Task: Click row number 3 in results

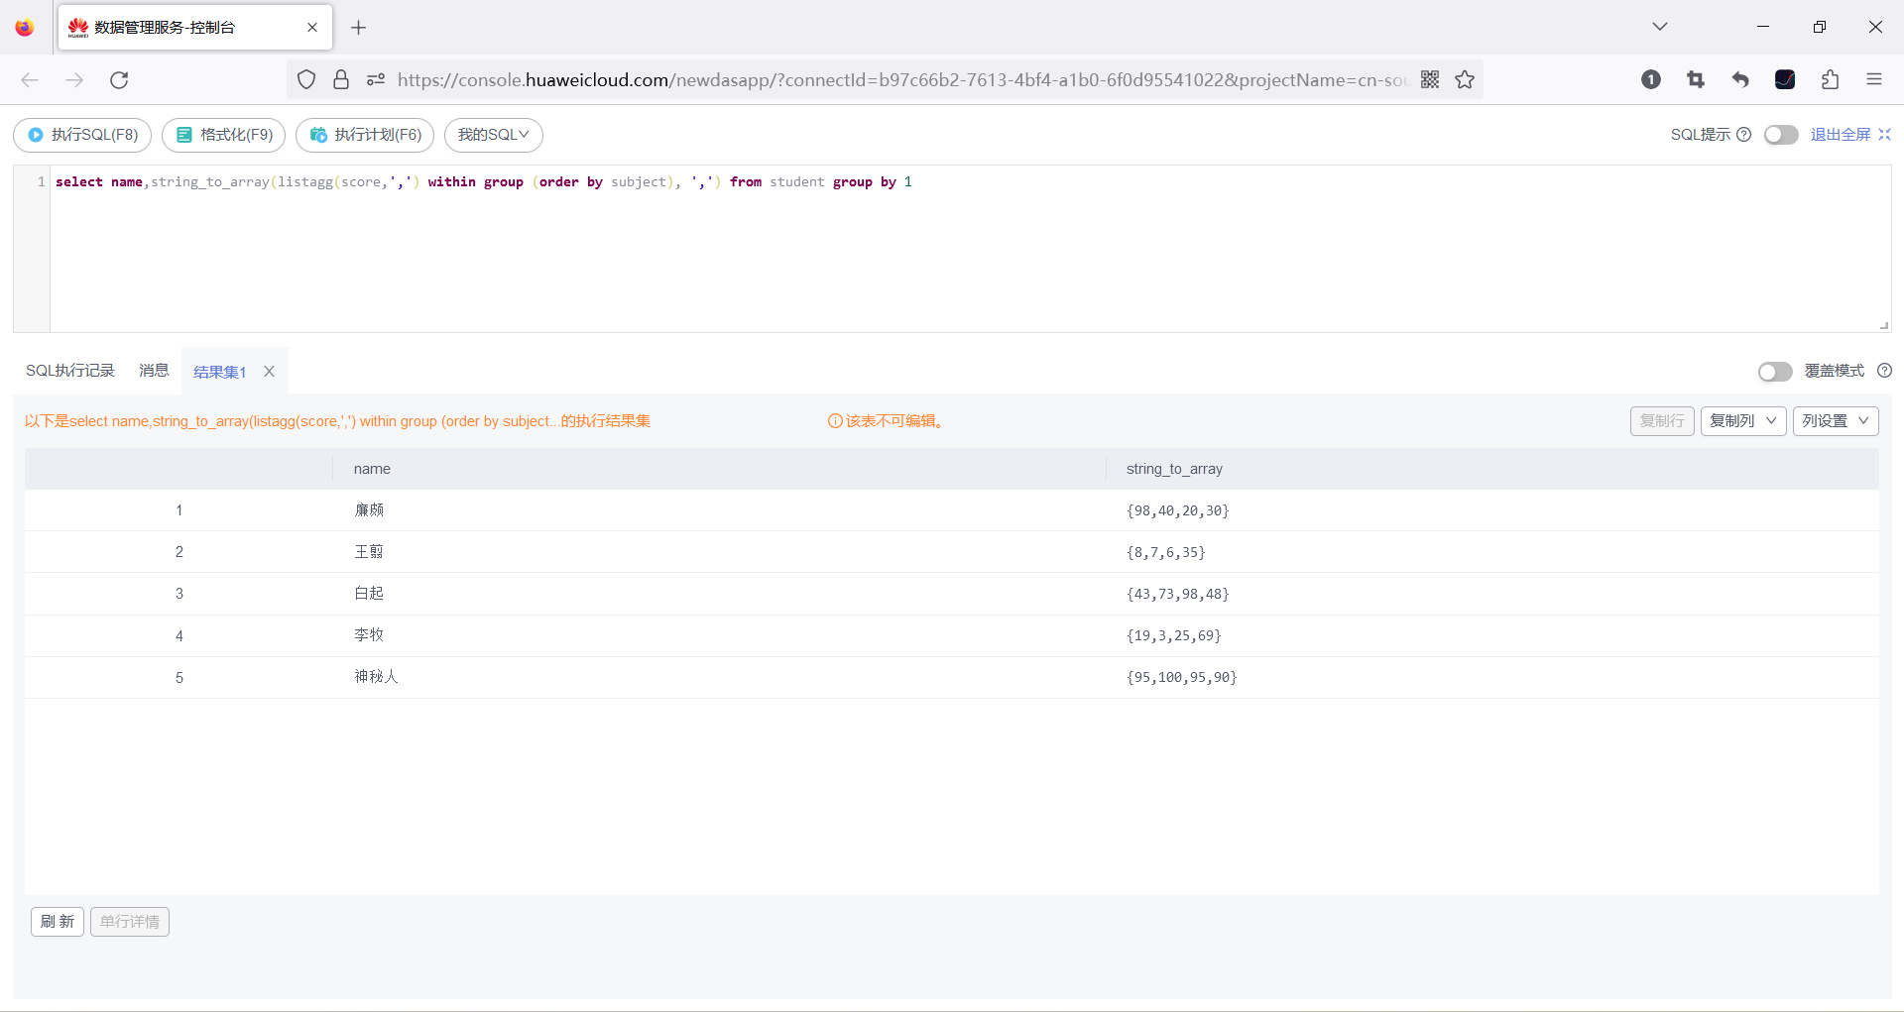Action: 179,594
